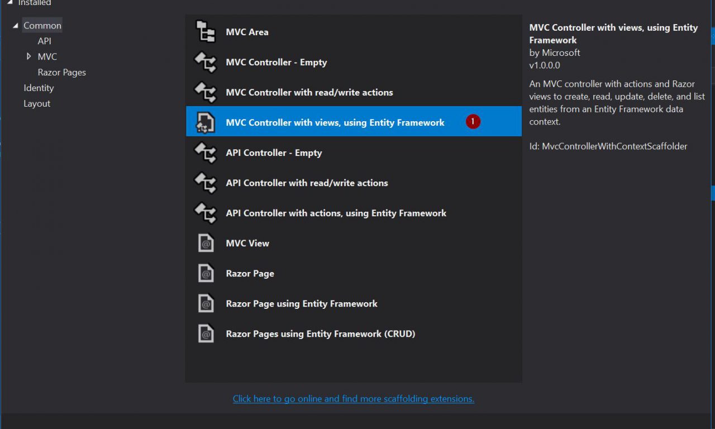The height and width of the screenshot is (429, 715).
Task: Click MVC Controller with read/write actions icon
Action: (205, 92)
